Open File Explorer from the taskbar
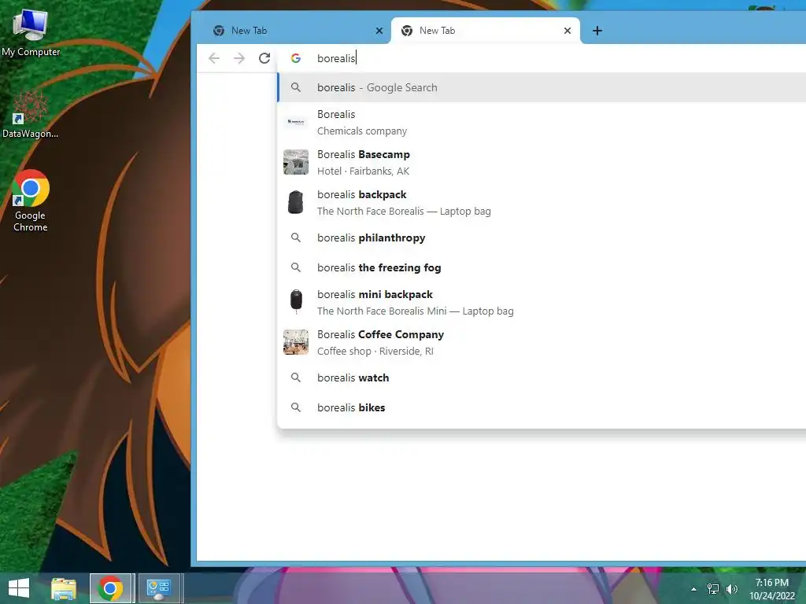Screen dimensions: 806x604 pos(64,588)
